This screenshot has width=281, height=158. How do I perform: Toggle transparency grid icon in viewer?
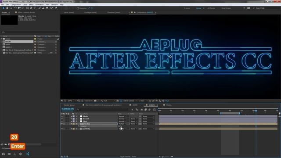tap(121, 101)
